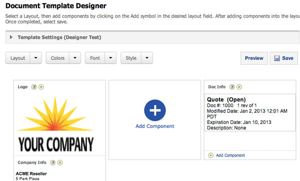The width and height of the screenshot is (300, 181).
Task: Click the big blue plus Add Component icon
Action: point(155,110)
